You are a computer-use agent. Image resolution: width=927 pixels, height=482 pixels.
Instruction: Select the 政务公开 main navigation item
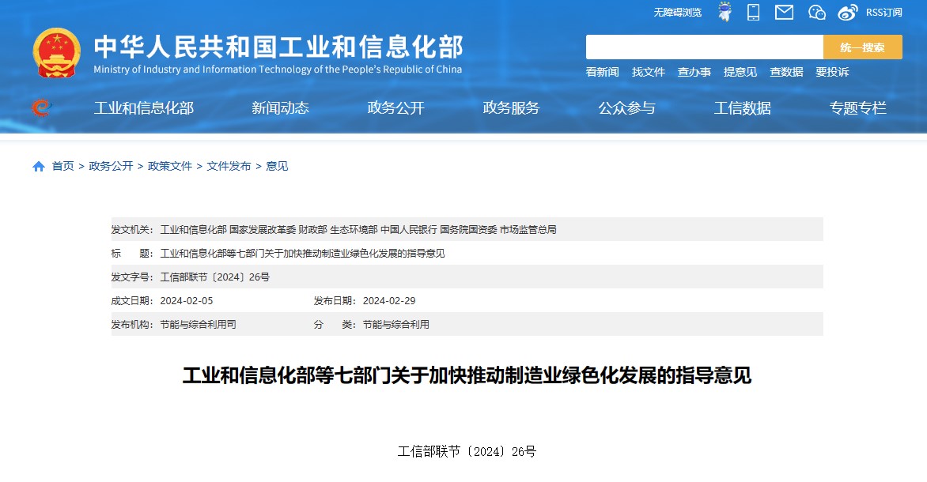[x=395, y=108]
